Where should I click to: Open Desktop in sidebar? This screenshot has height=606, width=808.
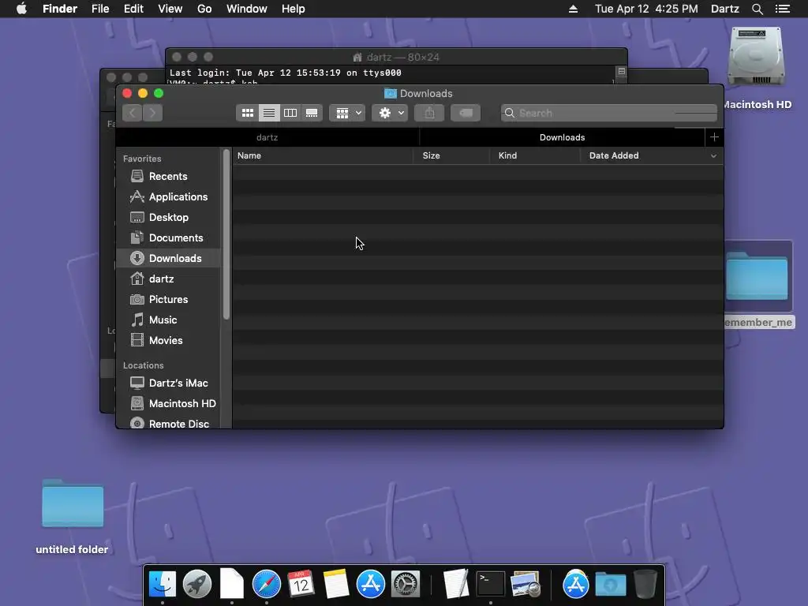click(168, 218)
